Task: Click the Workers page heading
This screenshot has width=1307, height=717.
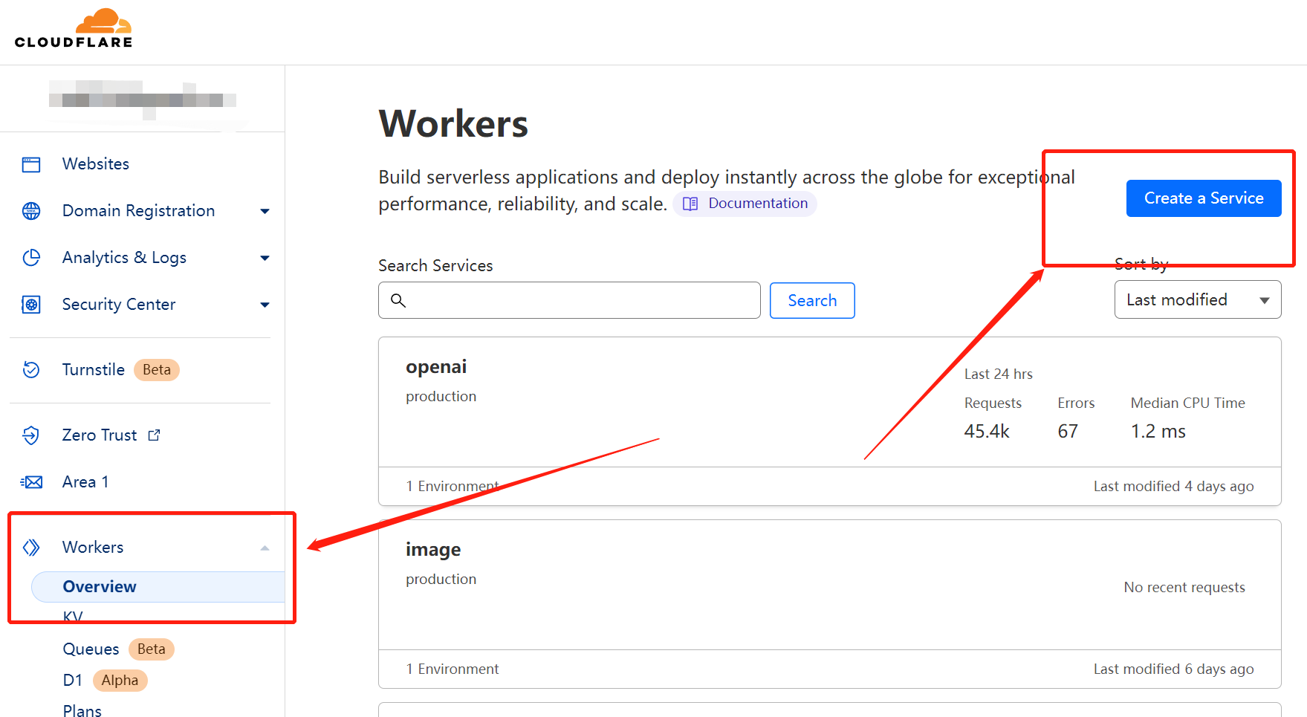Action: pyautogui.click(x=453, y=123)
